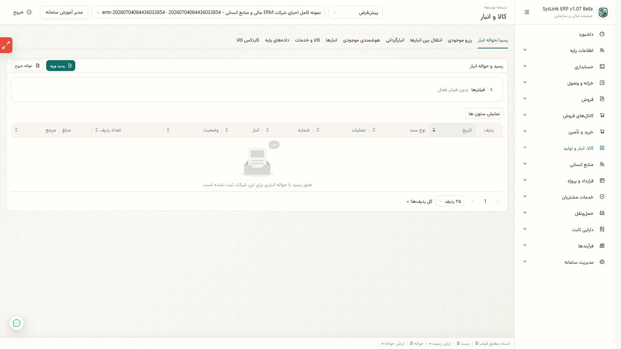Sort table by عملیات column
This screenshot has height=349, width=621.
click(x=342, y=130)
